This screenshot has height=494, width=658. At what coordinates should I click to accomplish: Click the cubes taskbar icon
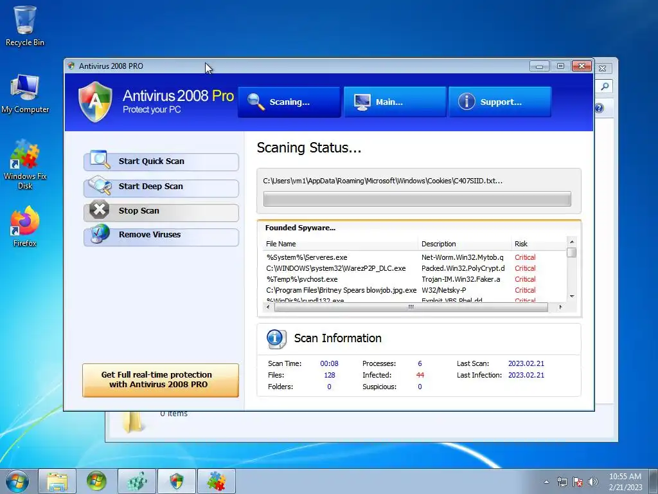pyautogui.click(x=137, y=481)
